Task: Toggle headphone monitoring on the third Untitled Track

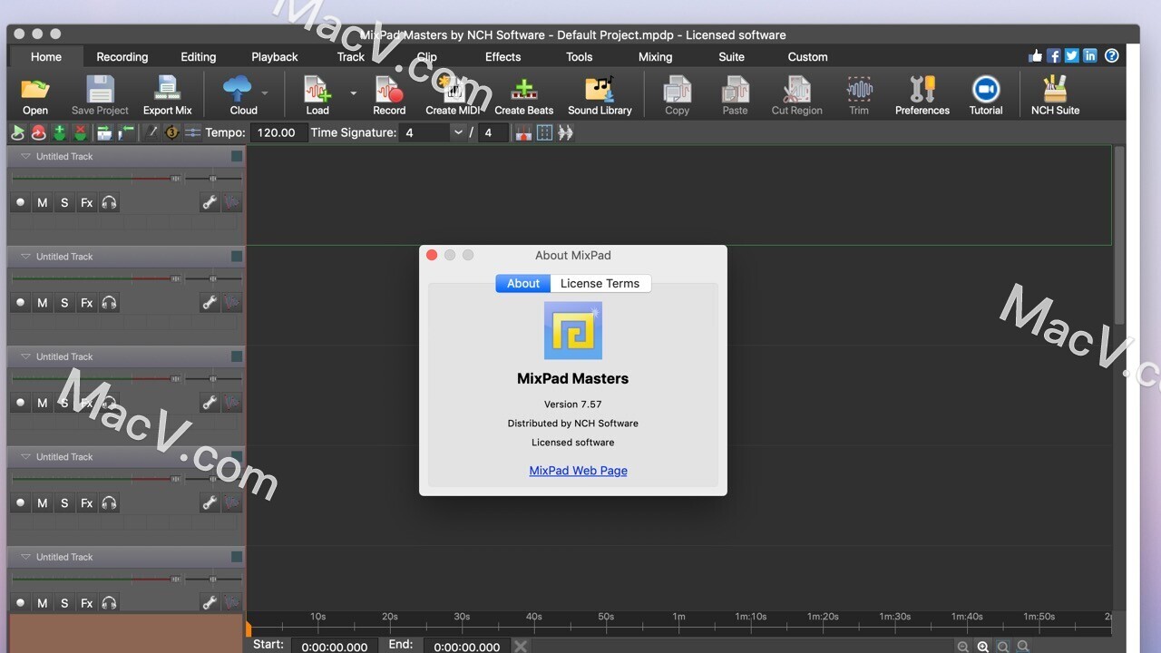Action: point(109,403)
